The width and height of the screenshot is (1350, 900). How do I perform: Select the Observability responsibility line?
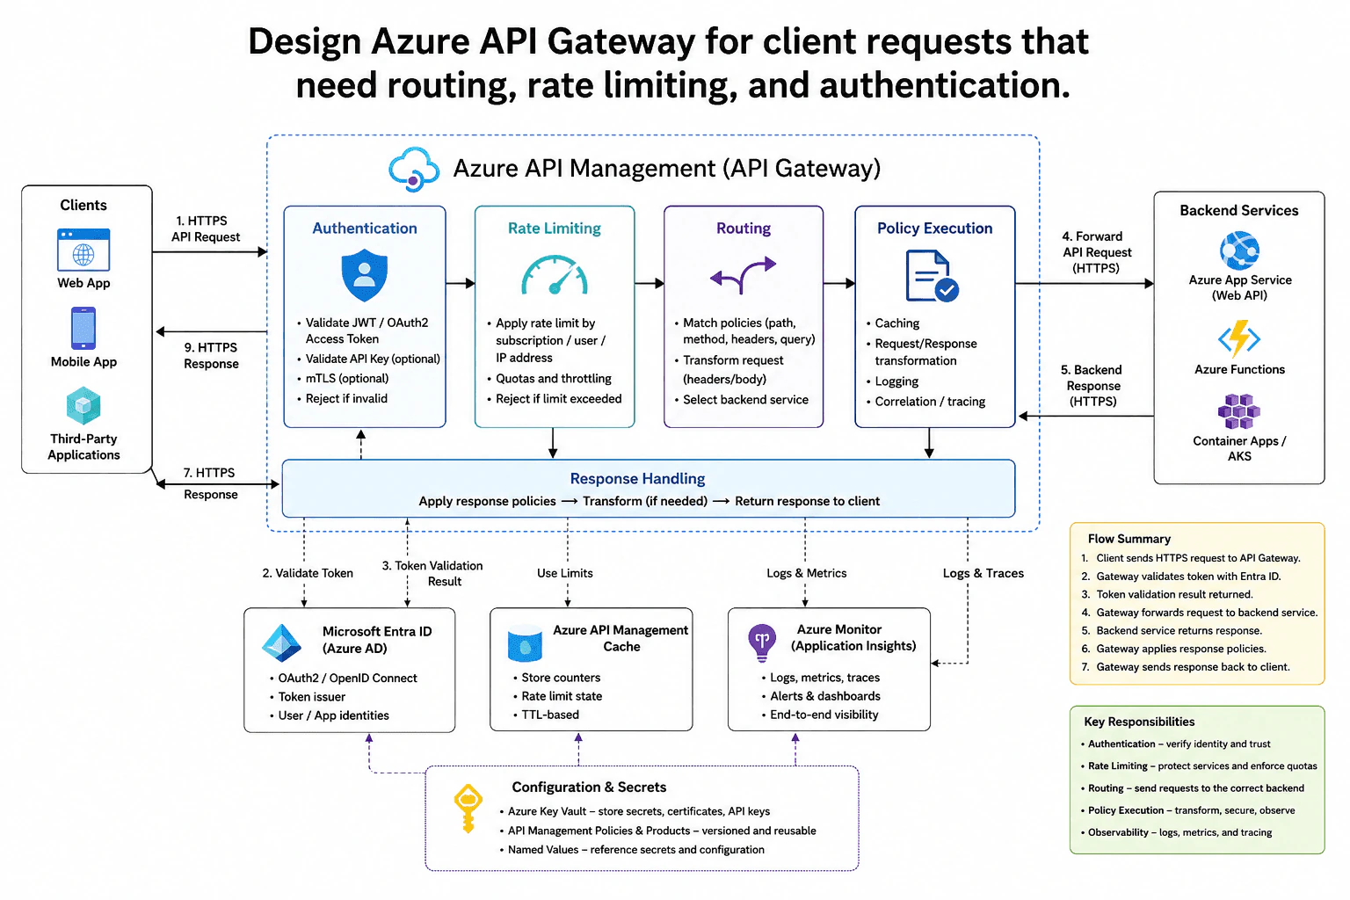click(1176, 832)
